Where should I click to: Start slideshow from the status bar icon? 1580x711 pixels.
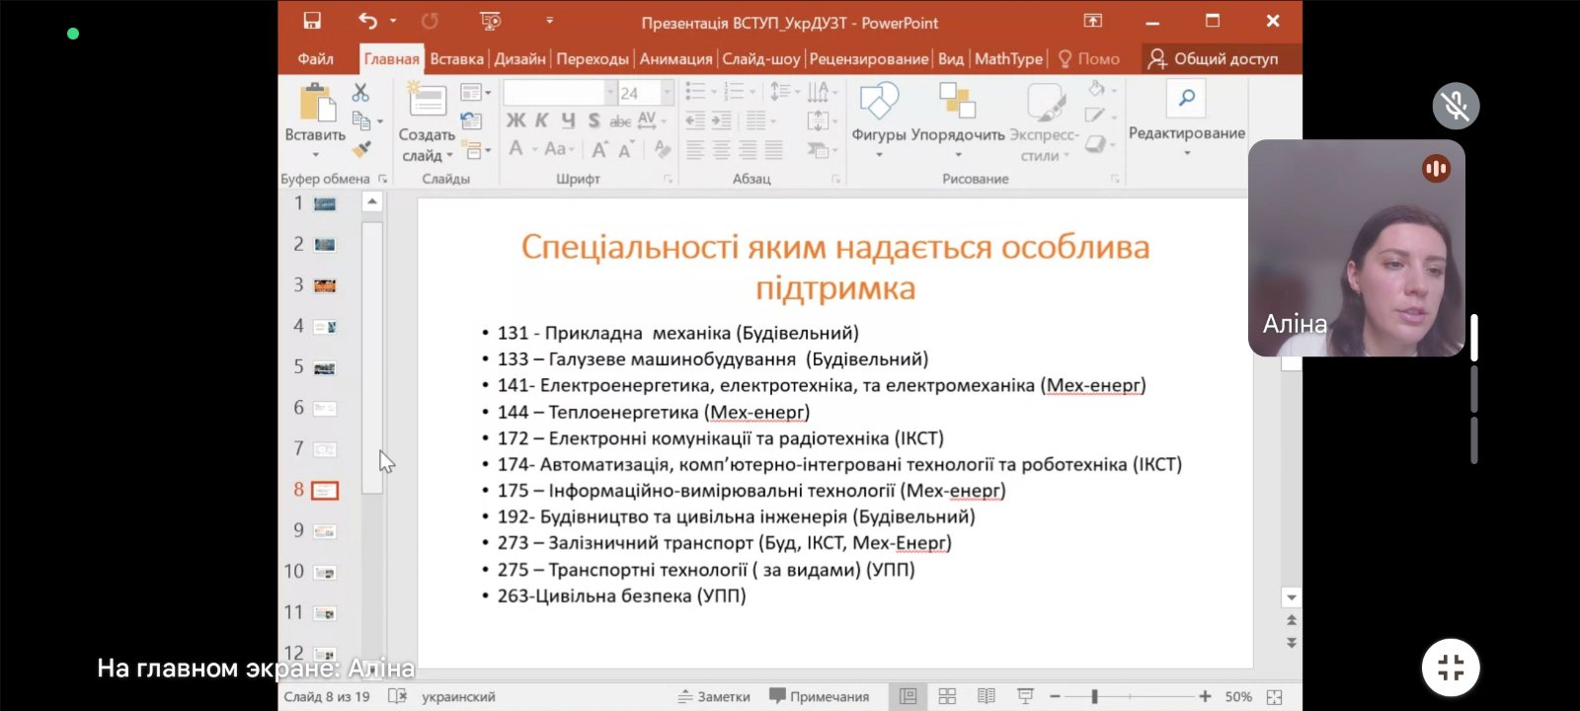(1025, 696)
